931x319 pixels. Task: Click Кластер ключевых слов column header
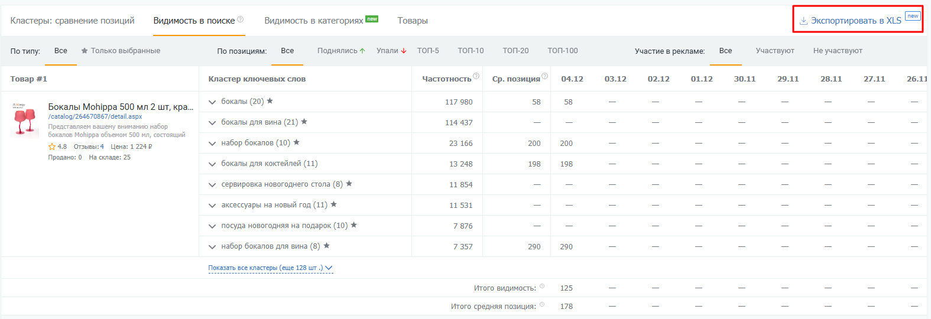257,79
